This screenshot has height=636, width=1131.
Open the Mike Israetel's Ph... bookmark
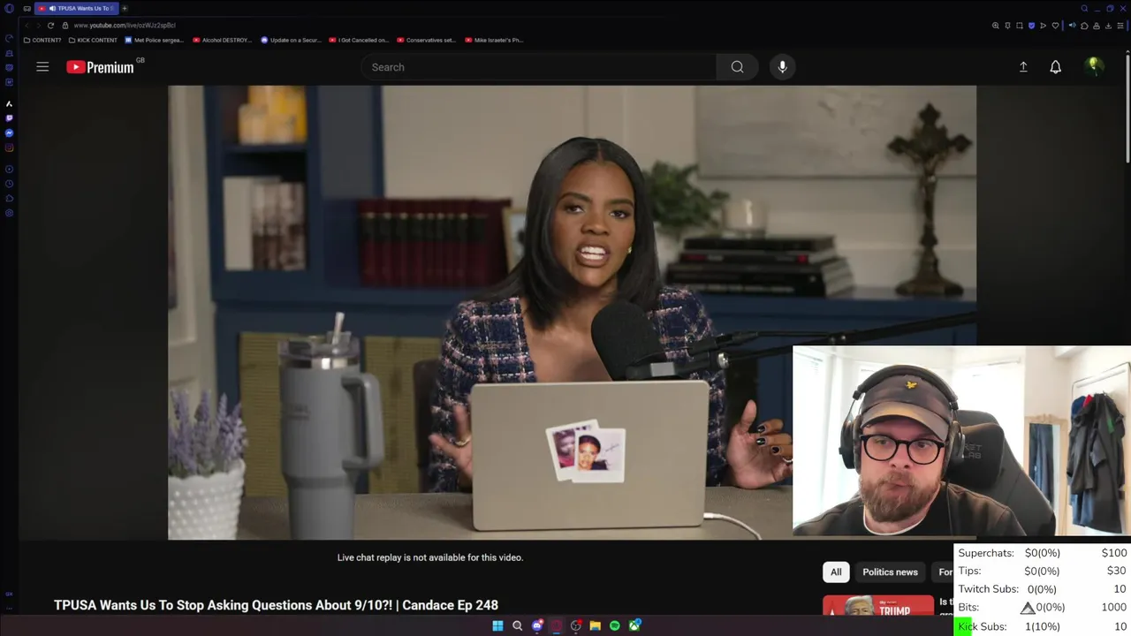[x=495, y=40]
